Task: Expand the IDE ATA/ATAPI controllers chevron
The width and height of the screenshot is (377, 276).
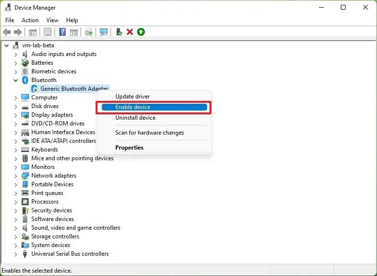Action: pyautogui.click(x=15, y=141)
